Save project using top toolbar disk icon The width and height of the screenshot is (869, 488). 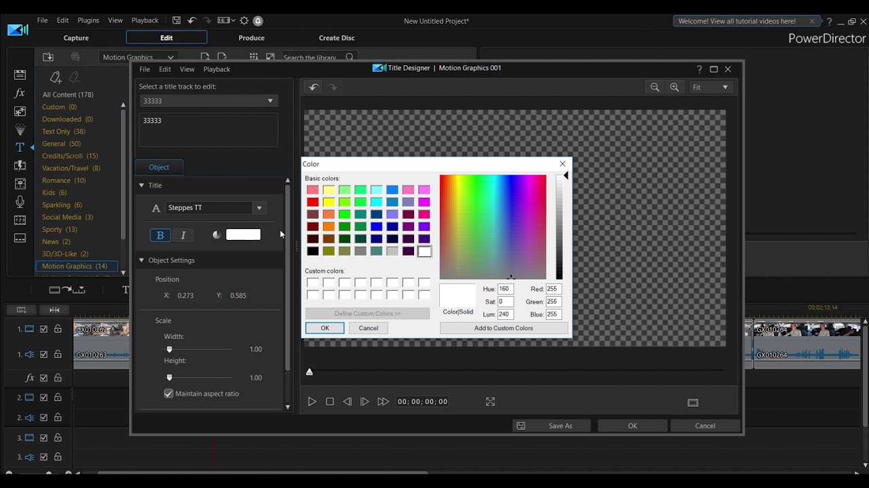point(177,21)
